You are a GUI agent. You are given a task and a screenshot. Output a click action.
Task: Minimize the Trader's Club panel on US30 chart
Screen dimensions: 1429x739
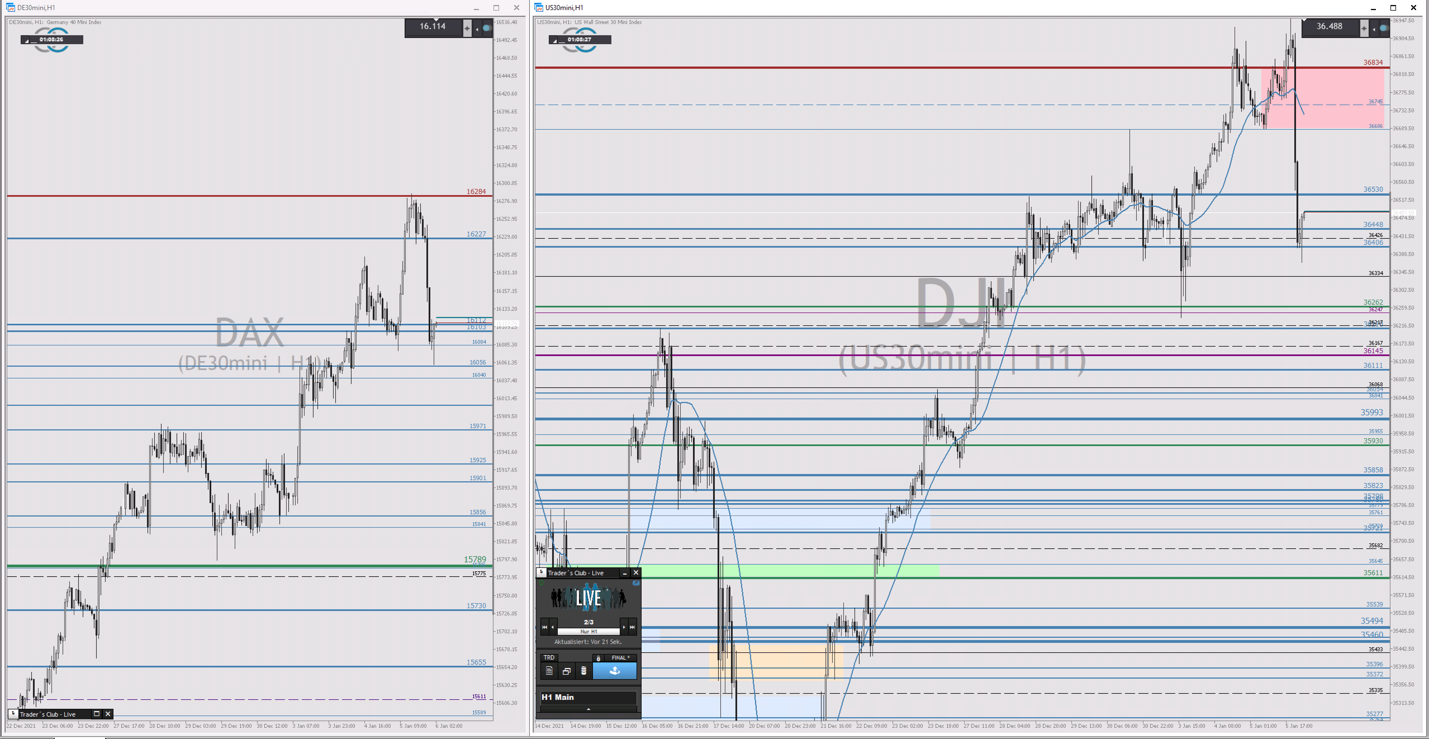625,573
